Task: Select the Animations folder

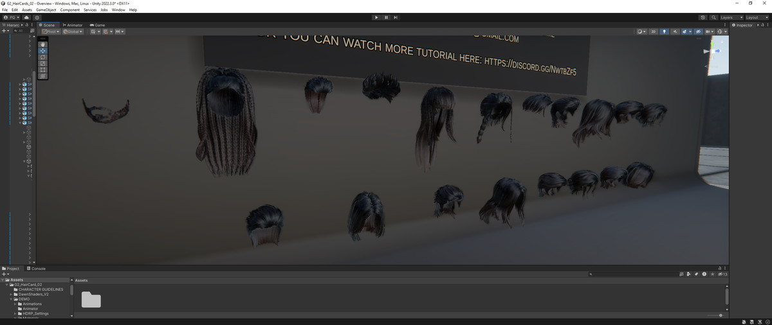Action: (x=32, y=304)
